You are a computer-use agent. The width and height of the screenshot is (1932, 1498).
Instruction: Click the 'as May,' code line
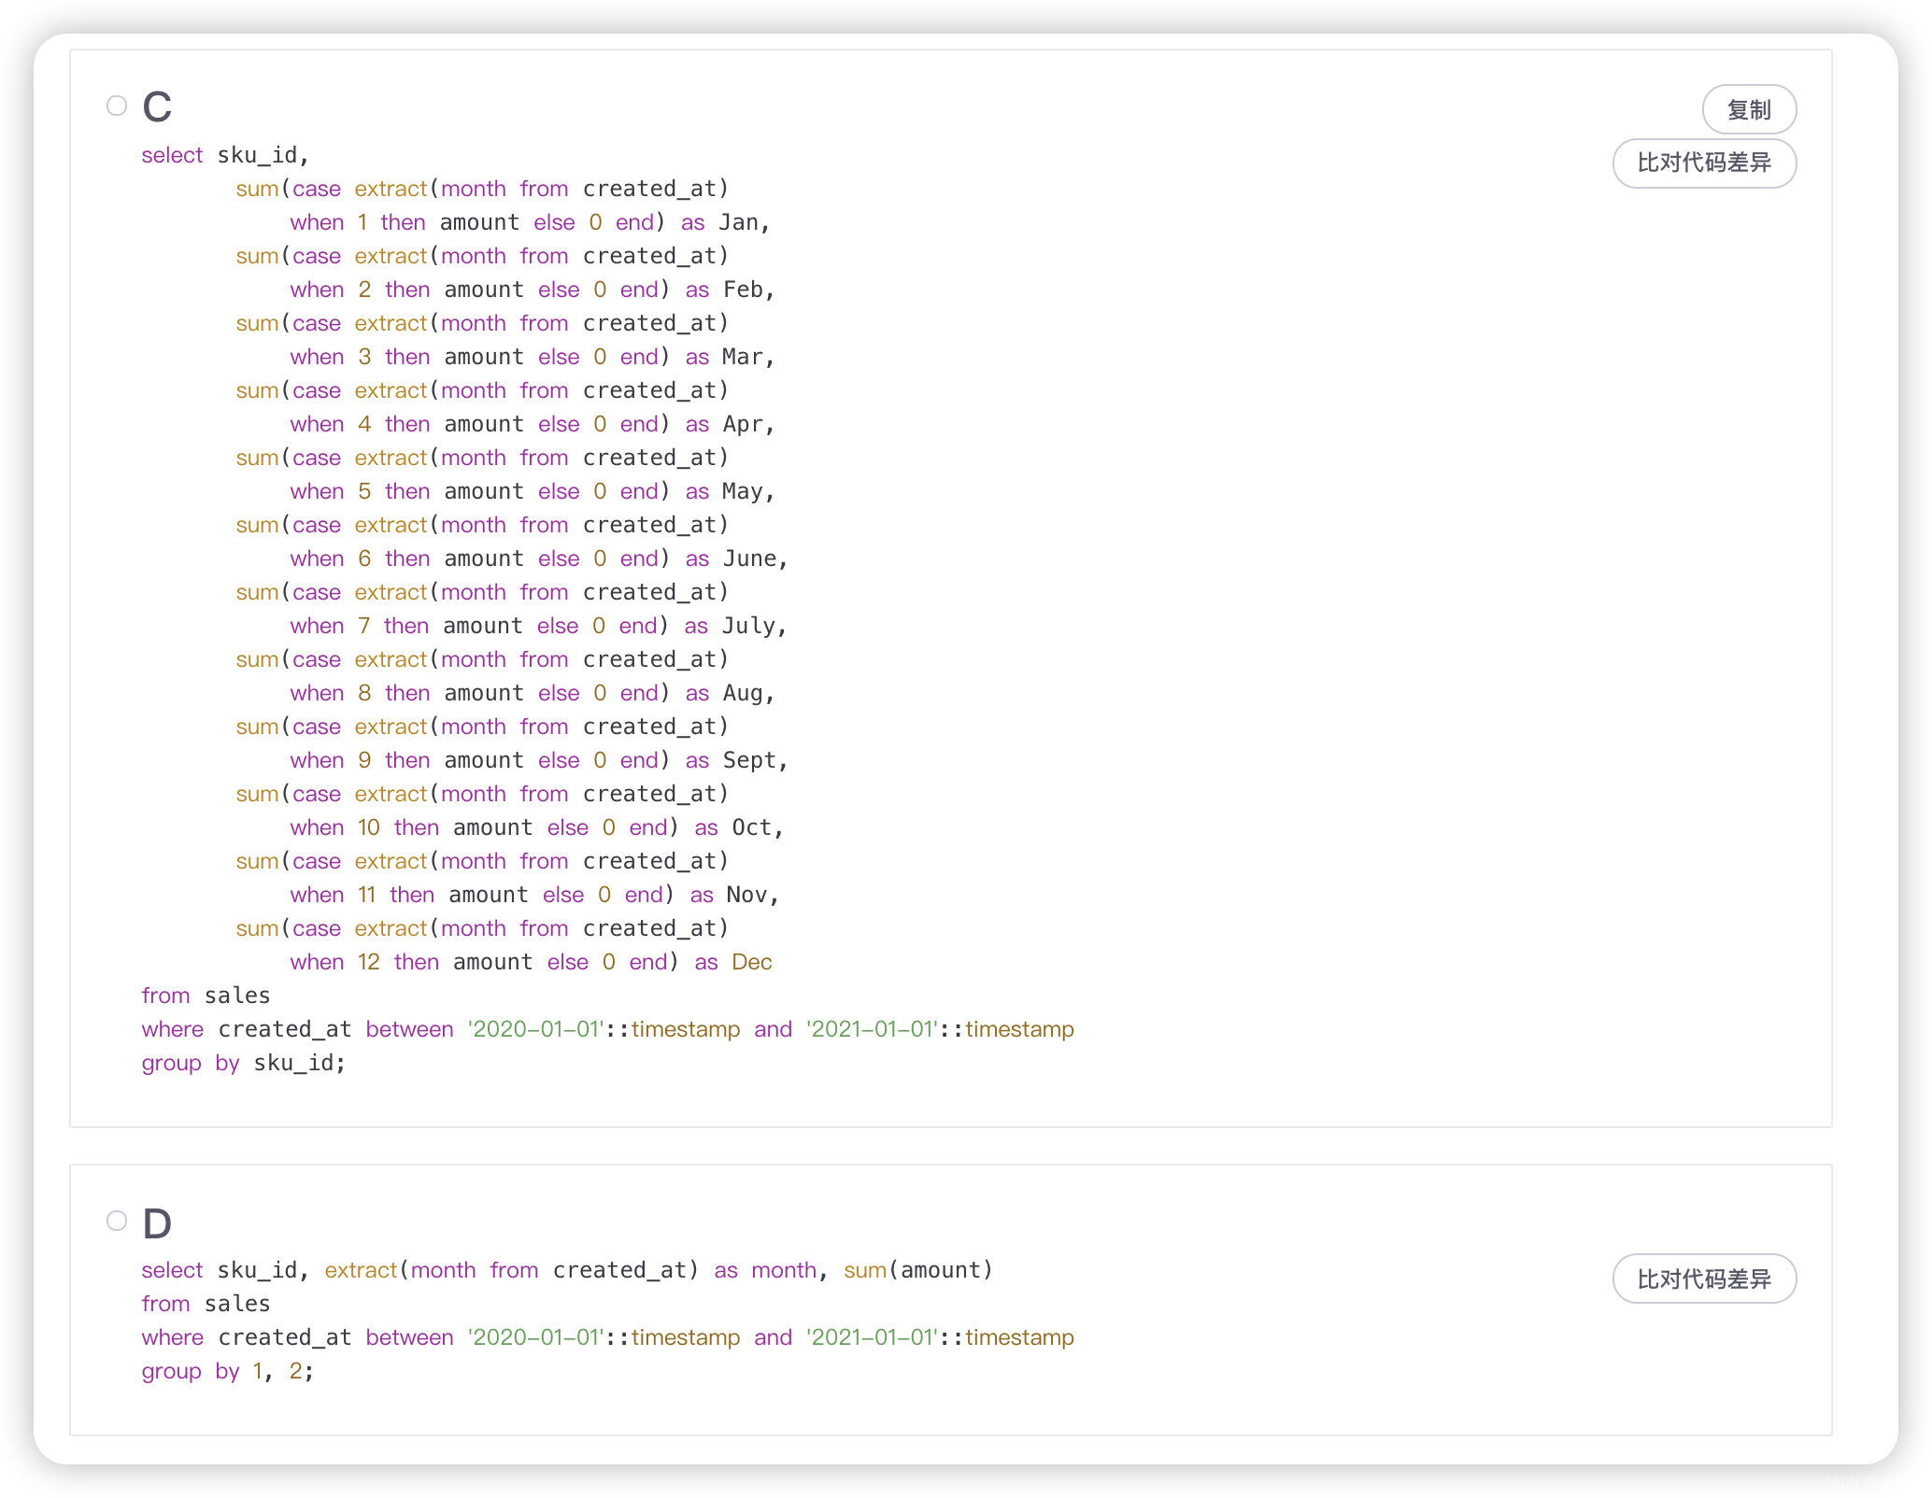pos(533,491)
